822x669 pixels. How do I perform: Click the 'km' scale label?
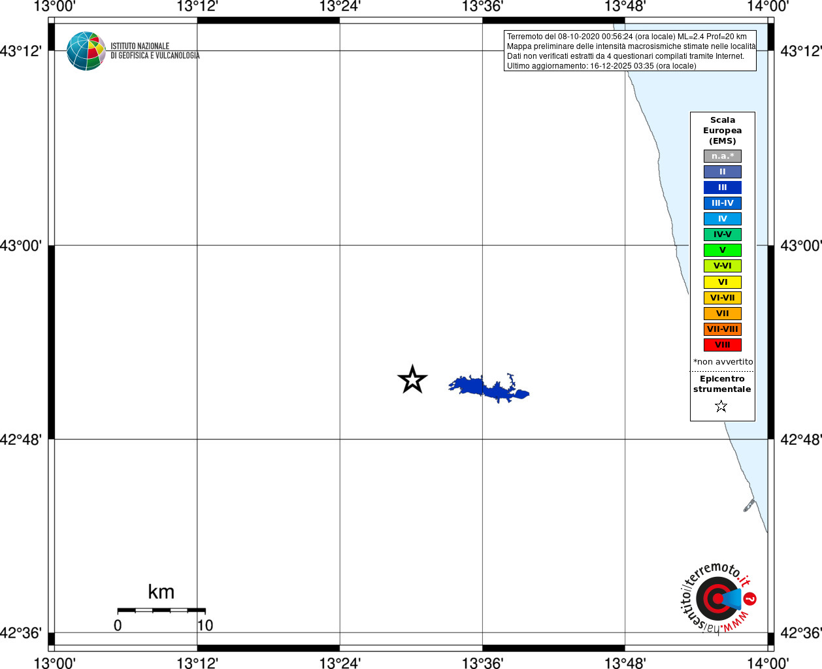(x=161, y=592)
